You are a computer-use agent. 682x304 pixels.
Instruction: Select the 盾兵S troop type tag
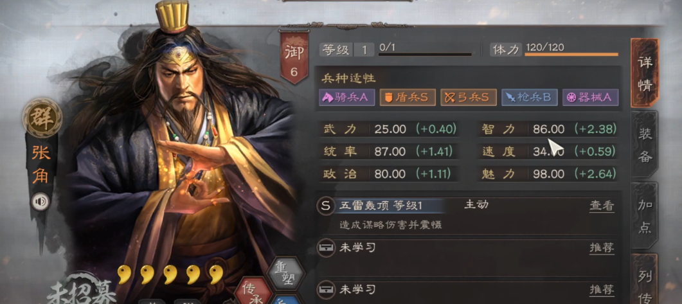(408, 98)
